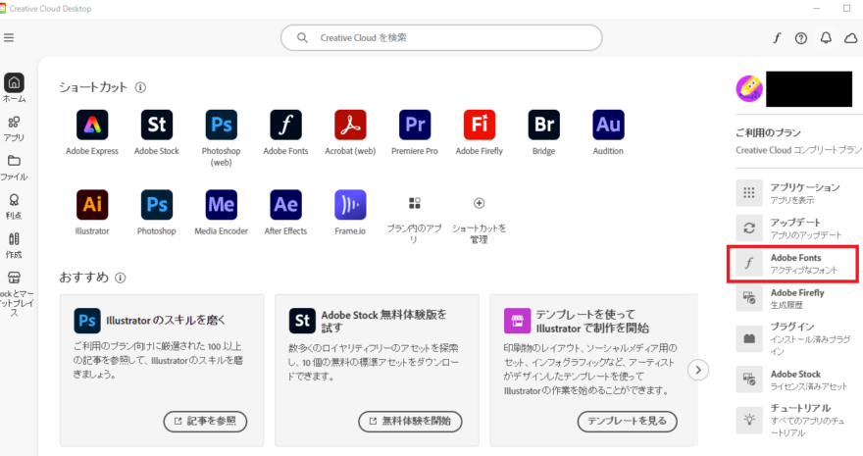This screenshot has width=863, height=456.
Task: Open the cloud sync status icon
Action: pos(851,38)
